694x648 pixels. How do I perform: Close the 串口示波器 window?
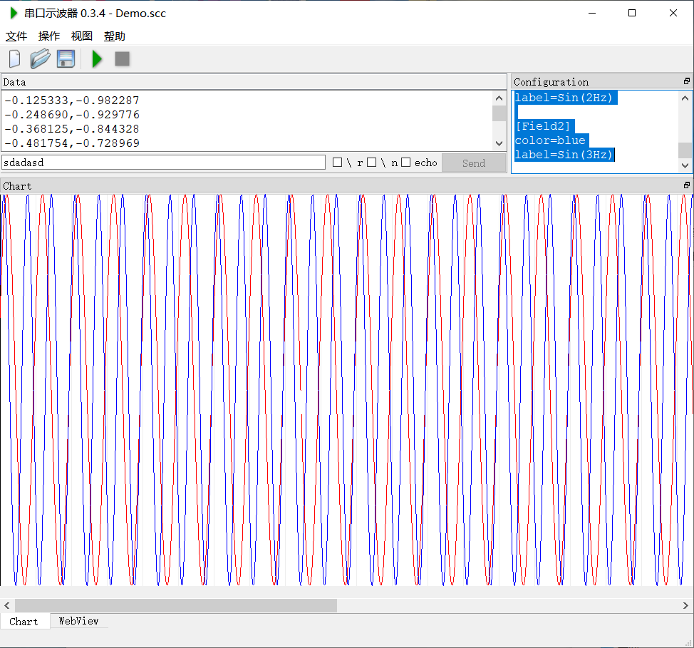point(673,14)
